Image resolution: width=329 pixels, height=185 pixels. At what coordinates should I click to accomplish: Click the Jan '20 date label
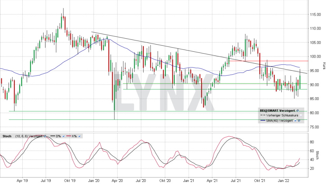(x=94, y=181)
